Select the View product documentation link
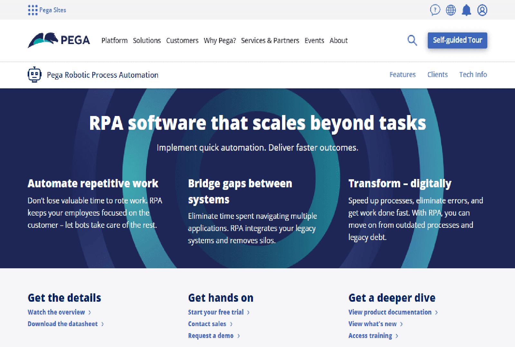 (390, 312)
